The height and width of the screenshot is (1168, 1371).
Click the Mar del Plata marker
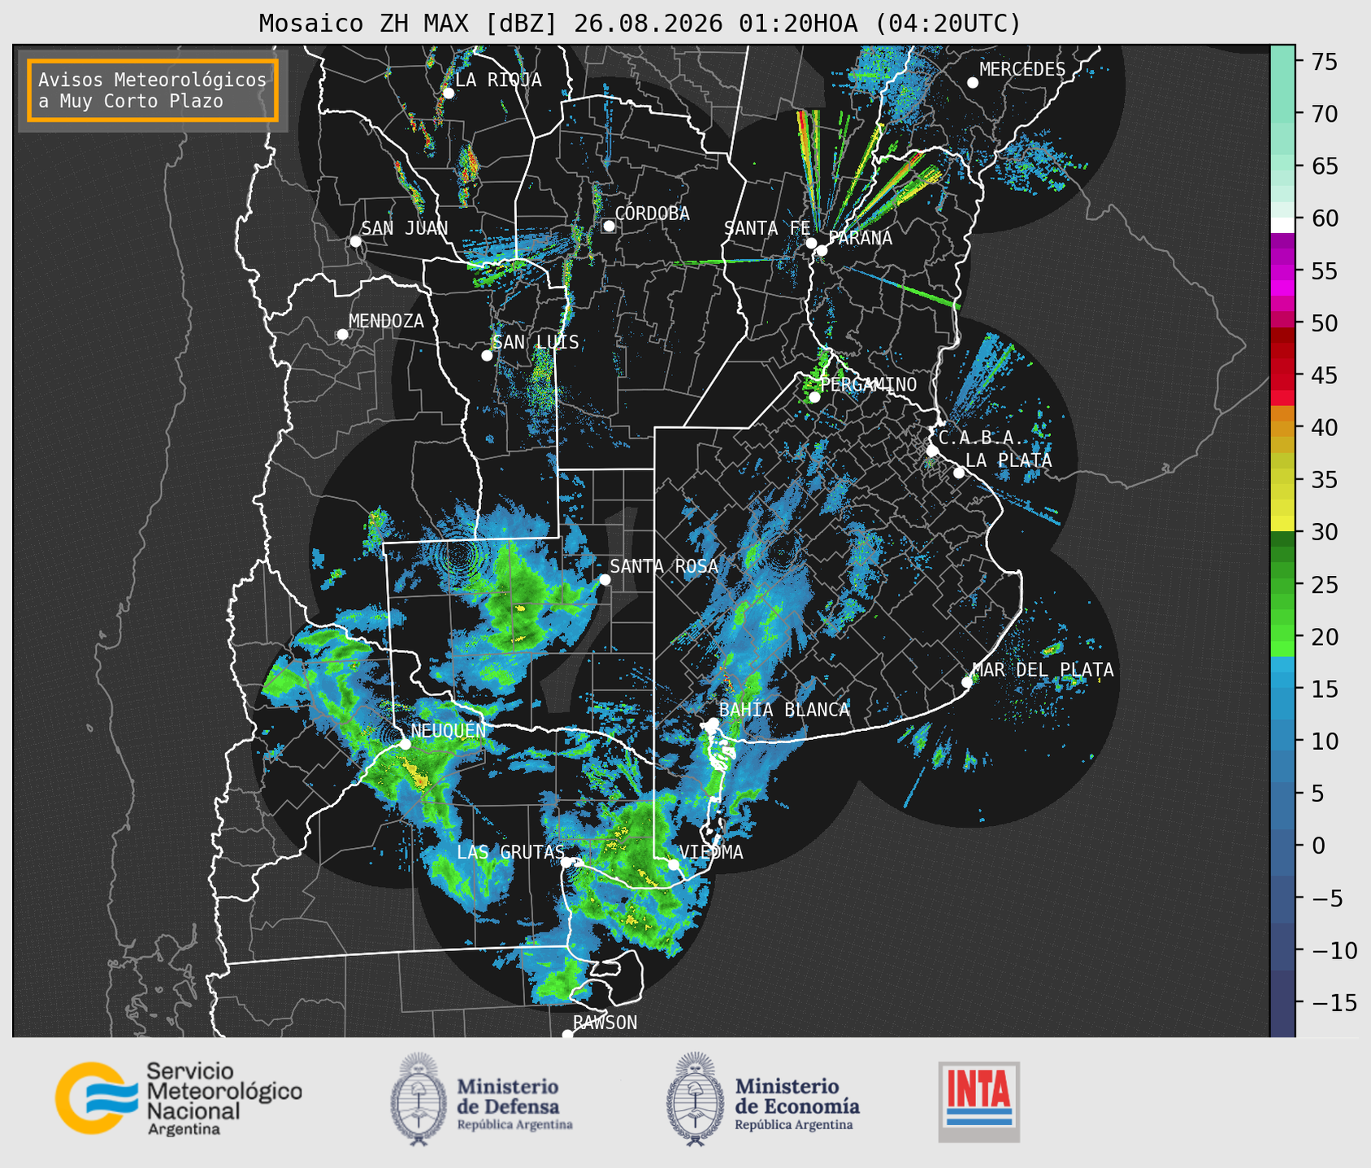click(x=967, y=681)
